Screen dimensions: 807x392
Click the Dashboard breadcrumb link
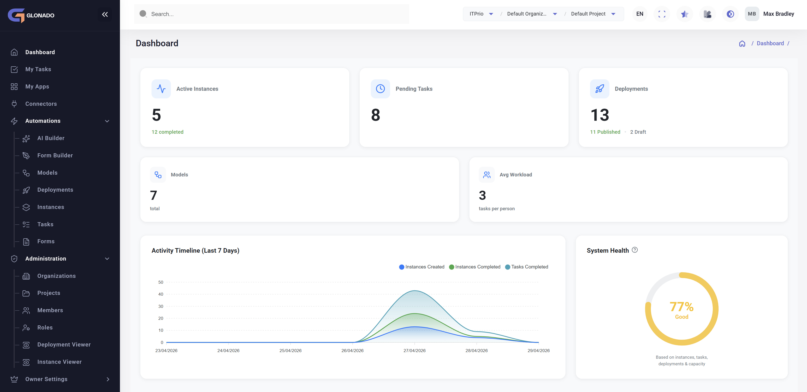pos(770,43)
